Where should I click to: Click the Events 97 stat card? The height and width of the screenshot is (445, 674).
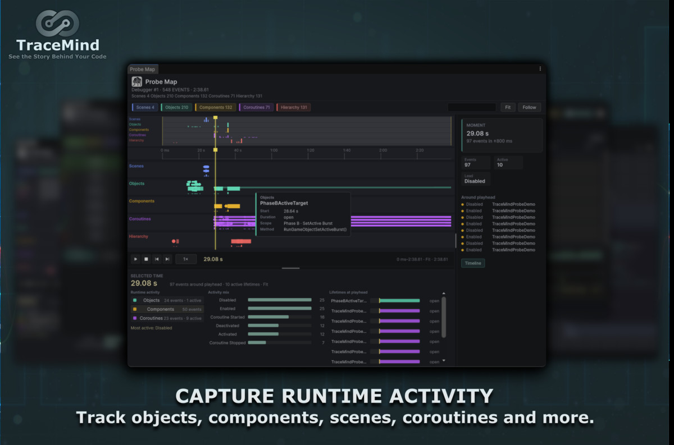tap(475, 163)
